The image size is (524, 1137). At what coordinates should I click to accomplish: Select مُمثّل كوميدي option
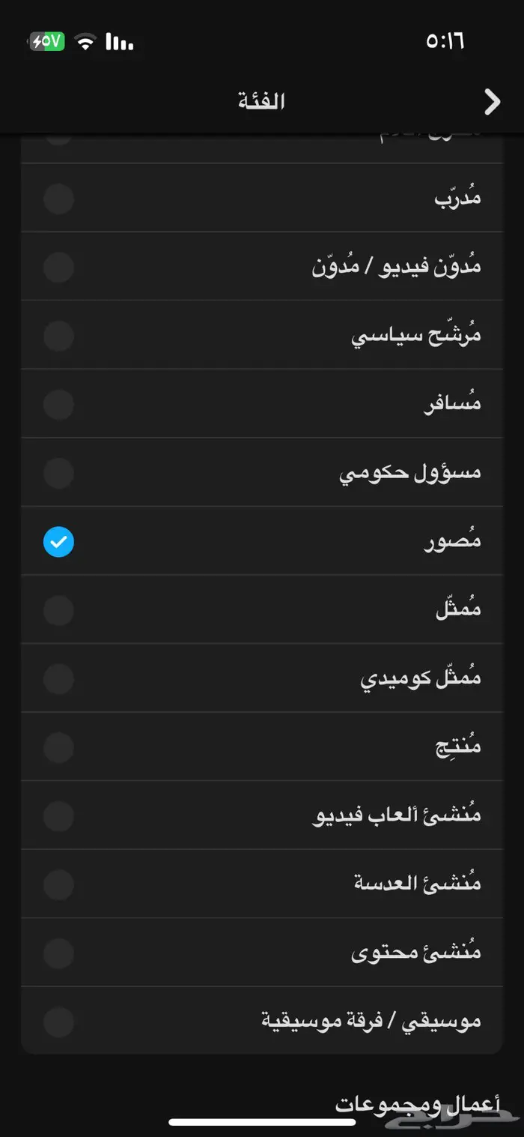262,678
